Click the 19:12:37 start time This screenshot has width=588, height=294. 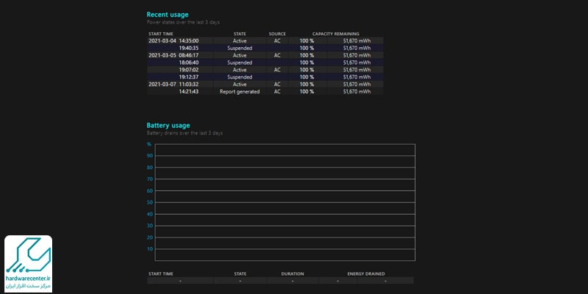[189, 77]
